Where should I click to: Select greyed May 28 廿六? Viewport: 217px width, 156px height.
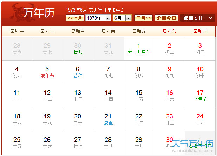point(17,49)
